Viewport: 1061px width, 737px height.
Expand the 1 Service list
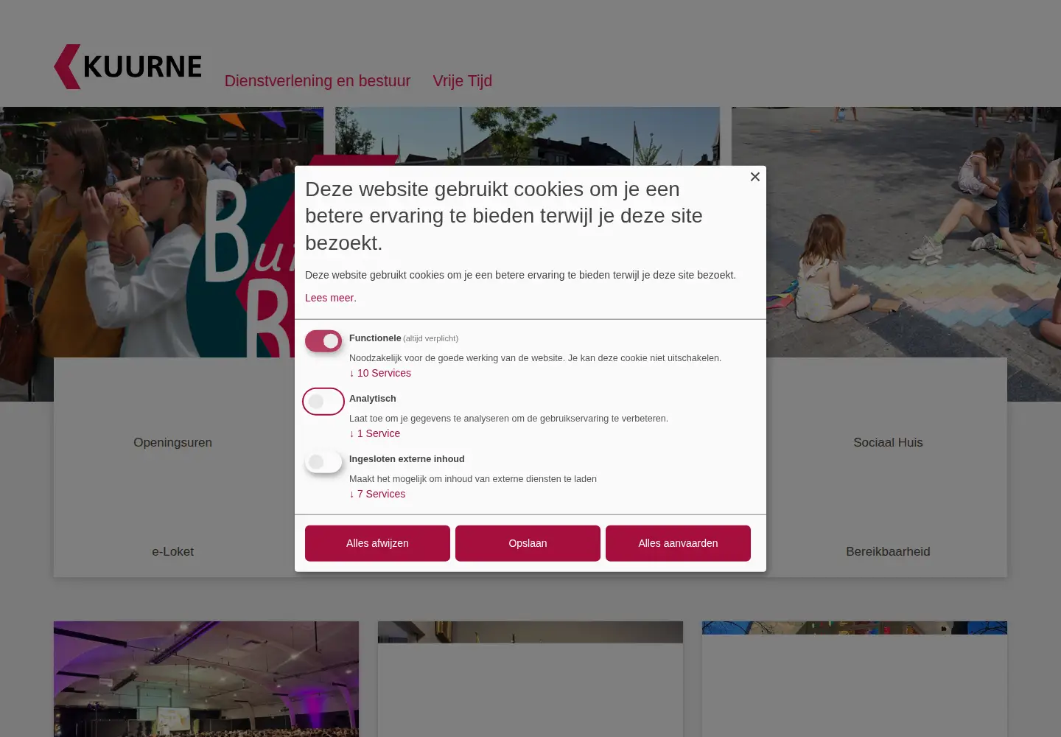click(374, 433)
